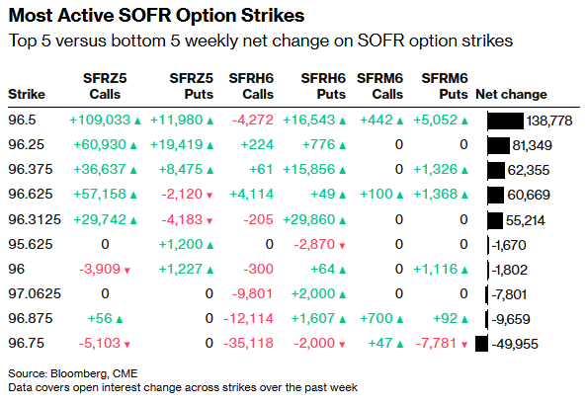Click the 81,349 net change bar

(499, 145)
